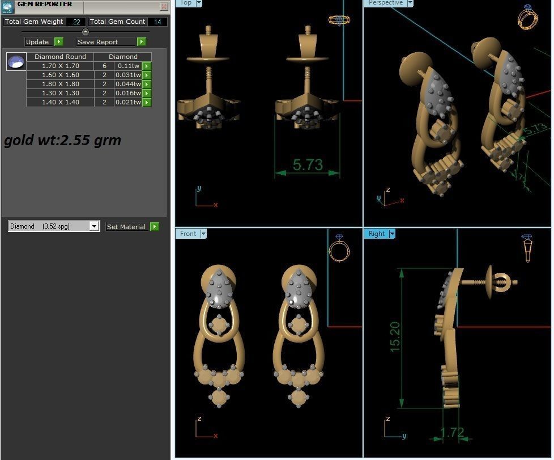Click the Total Gem Count value field
Screen dimensions: 554x460
coord(157,22)
